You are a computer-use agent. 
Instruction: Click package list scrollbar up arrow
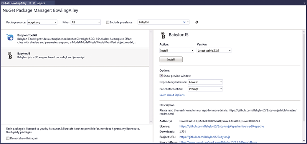tap(151, 32)
